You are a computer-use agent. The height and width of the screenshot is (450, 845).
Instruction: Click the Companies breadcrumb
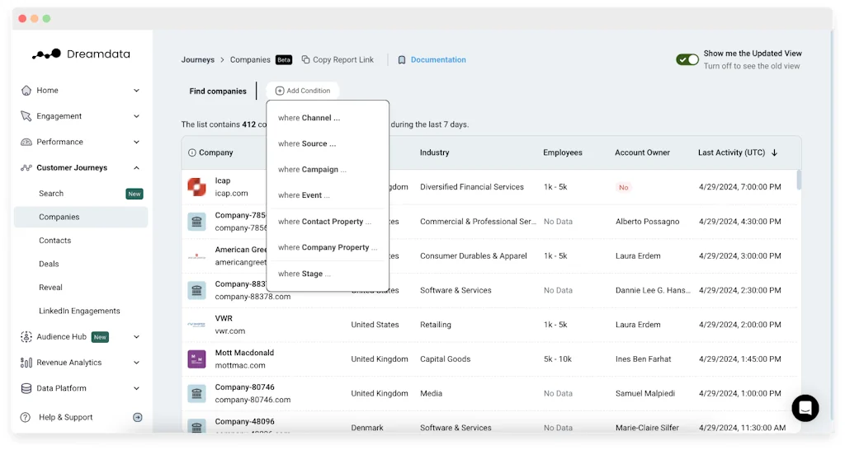250,59
